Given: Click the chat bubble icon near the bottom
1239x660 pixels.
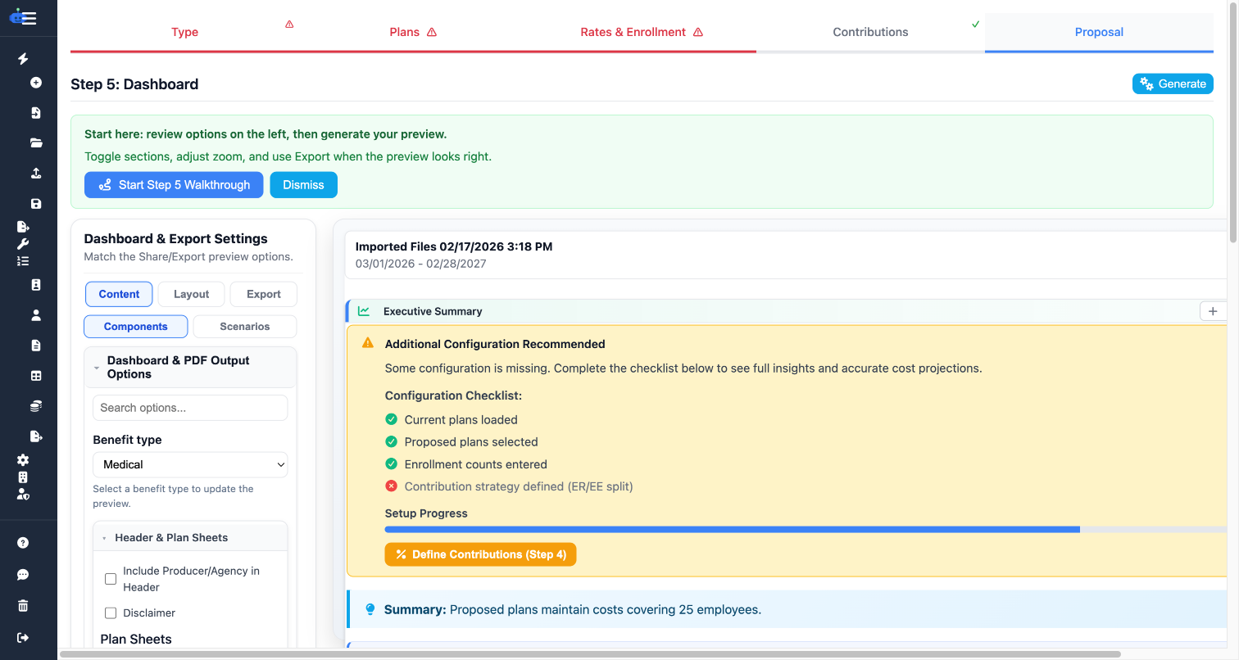Looking at the screenshot, I should (22, 574).
